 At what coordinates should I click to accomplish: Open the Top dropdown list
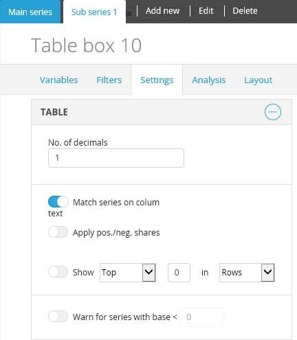tap(128, 273)
